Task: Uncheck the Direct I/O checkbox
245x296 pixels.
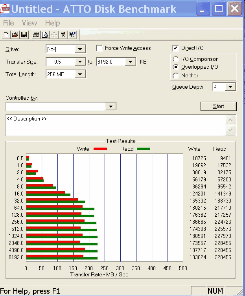Action: pos(175,48)
